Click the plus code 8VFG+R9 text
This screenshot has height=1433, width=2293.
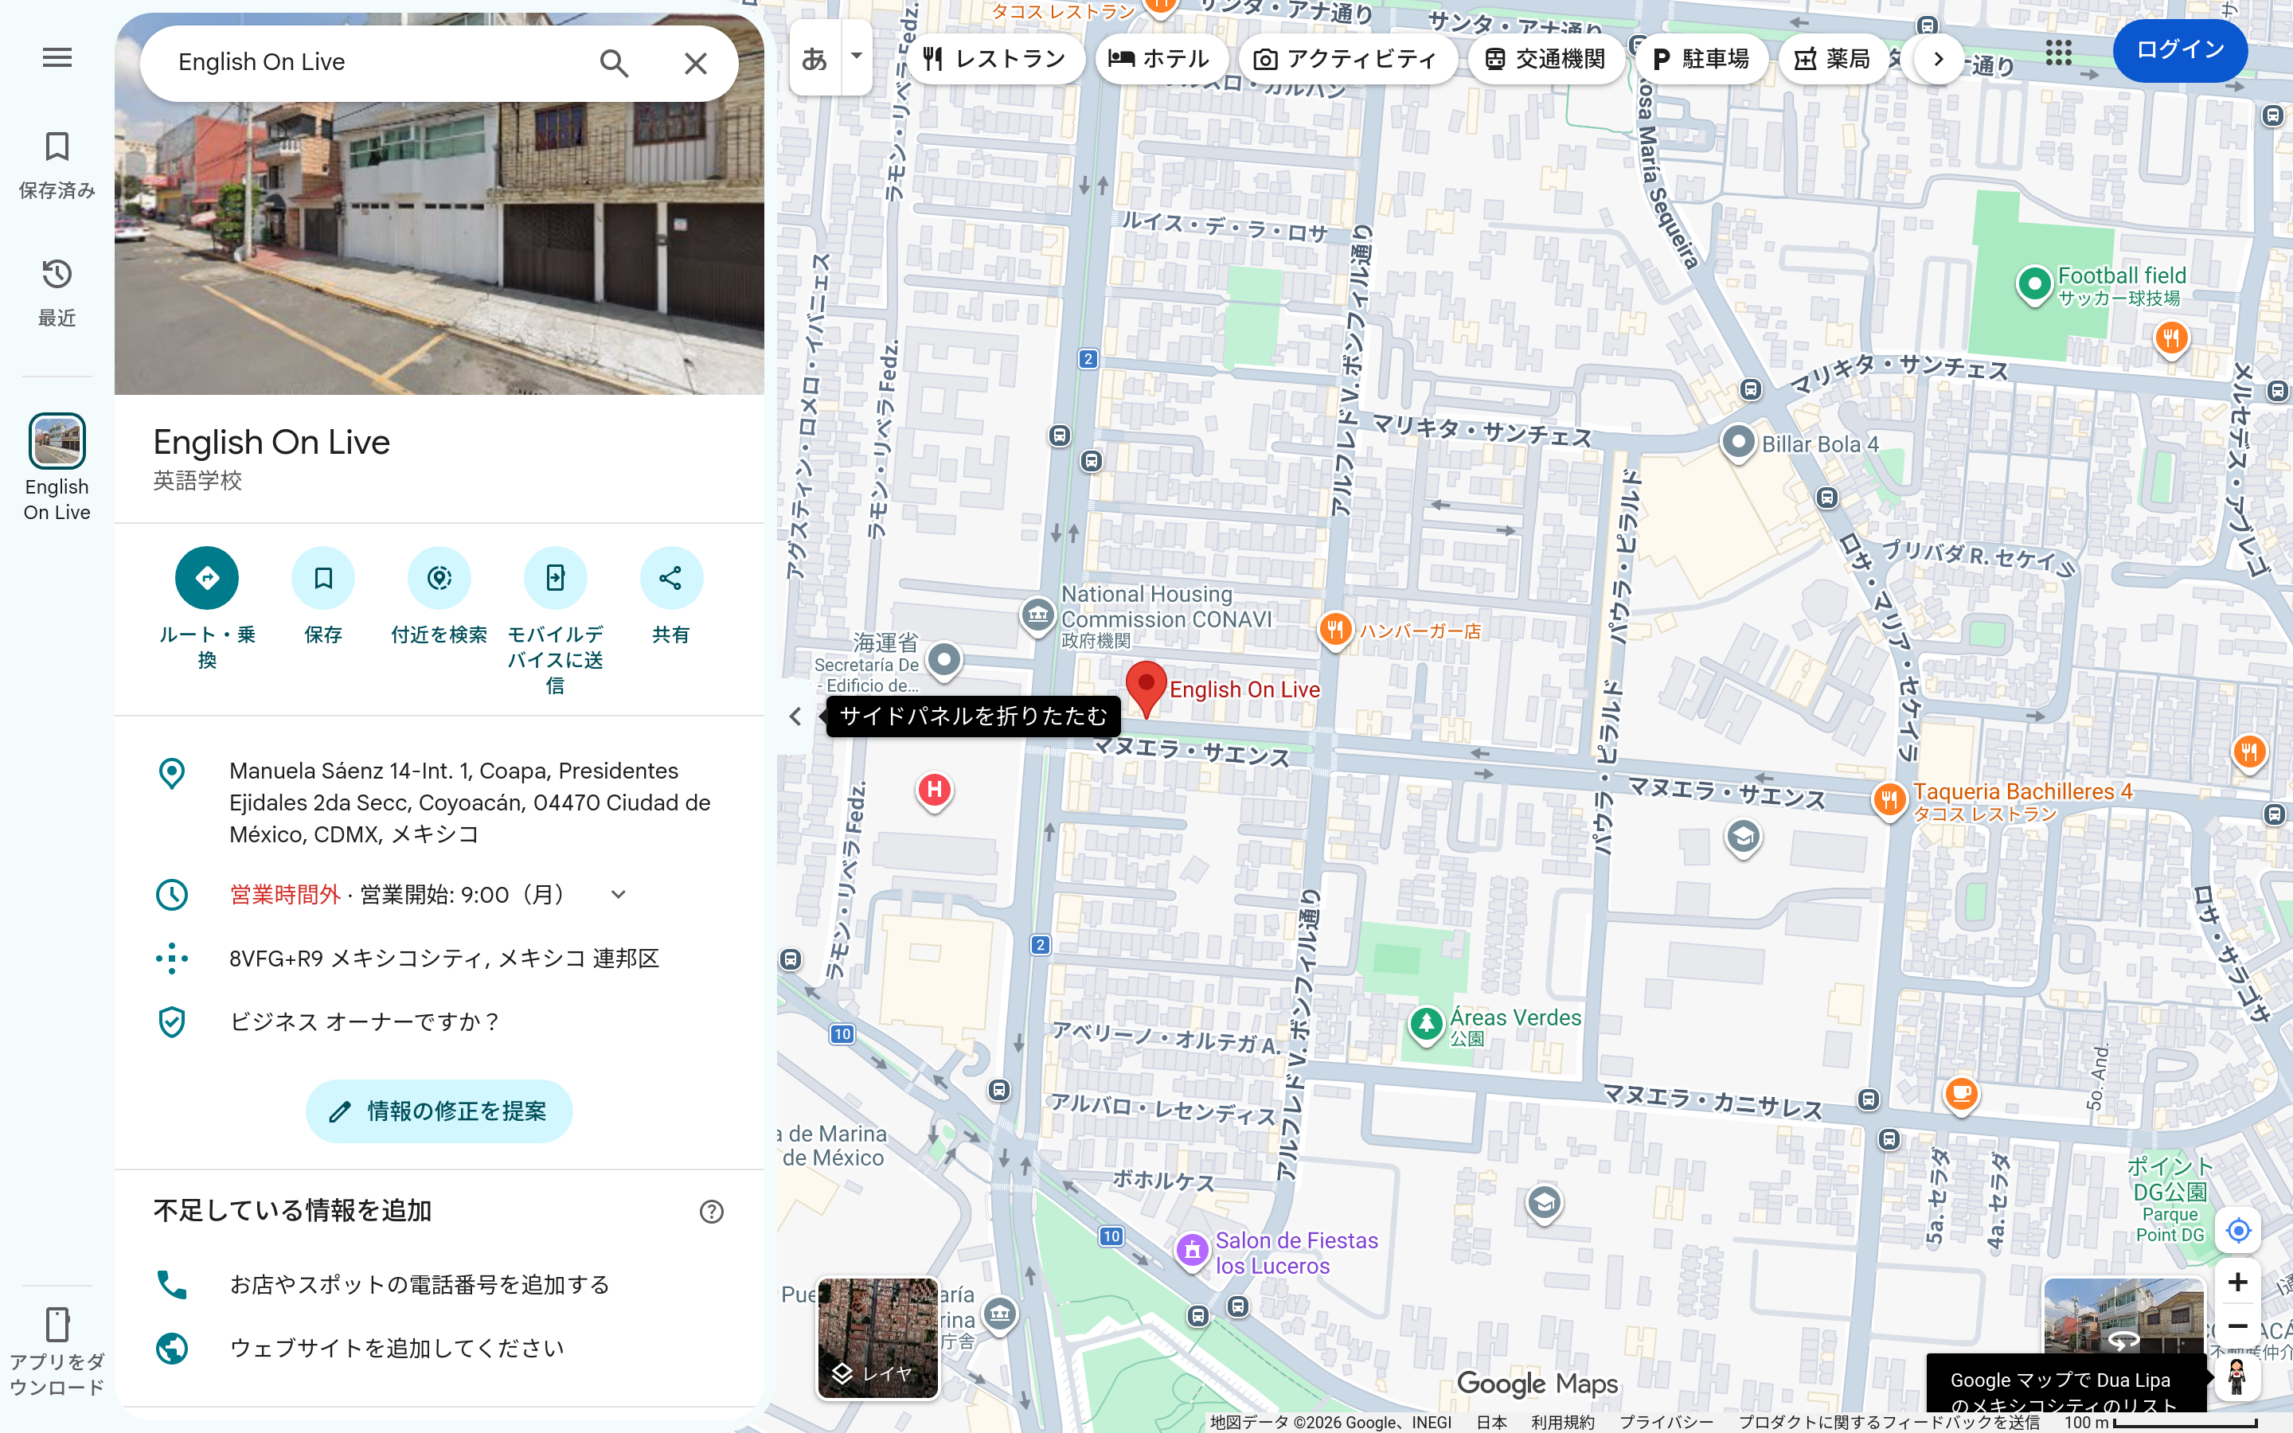click(x=443, y=959)
